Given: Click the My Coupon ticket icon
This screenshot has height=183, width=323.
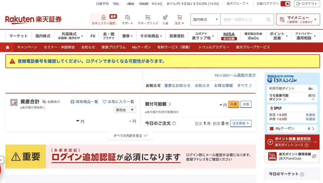Looking at the screenshot, I should (x=272, y=129).
